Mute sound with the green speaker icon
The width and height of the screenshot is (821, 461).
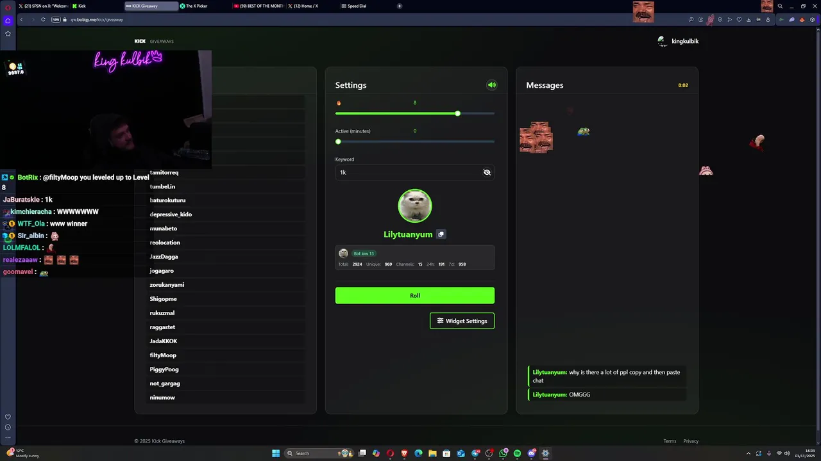tap(492, 85)
